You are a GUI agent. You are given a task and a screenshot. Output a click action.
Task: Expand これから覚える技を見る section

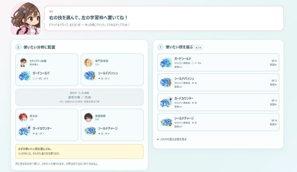pyautogui.click(x=172, y=139)
